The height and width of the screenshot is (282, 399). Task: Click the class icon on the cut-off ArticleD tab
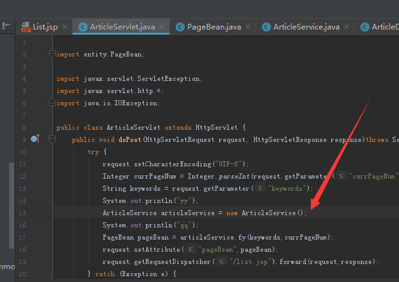tap(365, 27)
